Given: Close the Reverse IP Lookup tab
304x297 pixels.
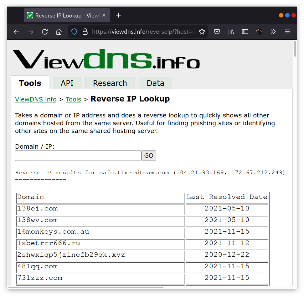Looking at the screenshot, I should point(104,15).
